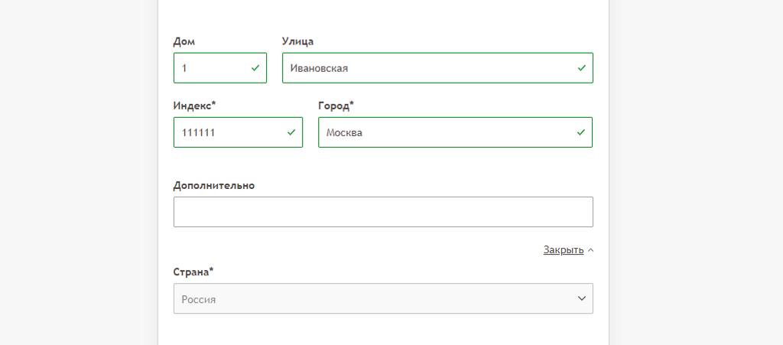The width and height of the screenshot is (783, 345).
Task: Click the Страна* required label
Action: [x=193, y=272]
